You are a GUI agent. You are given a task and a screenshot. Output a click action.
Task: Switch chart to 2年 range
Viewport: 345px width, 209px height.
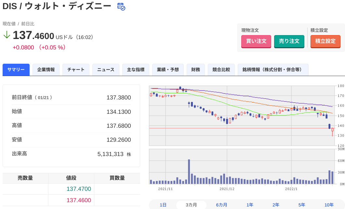(x=276, y=205)
